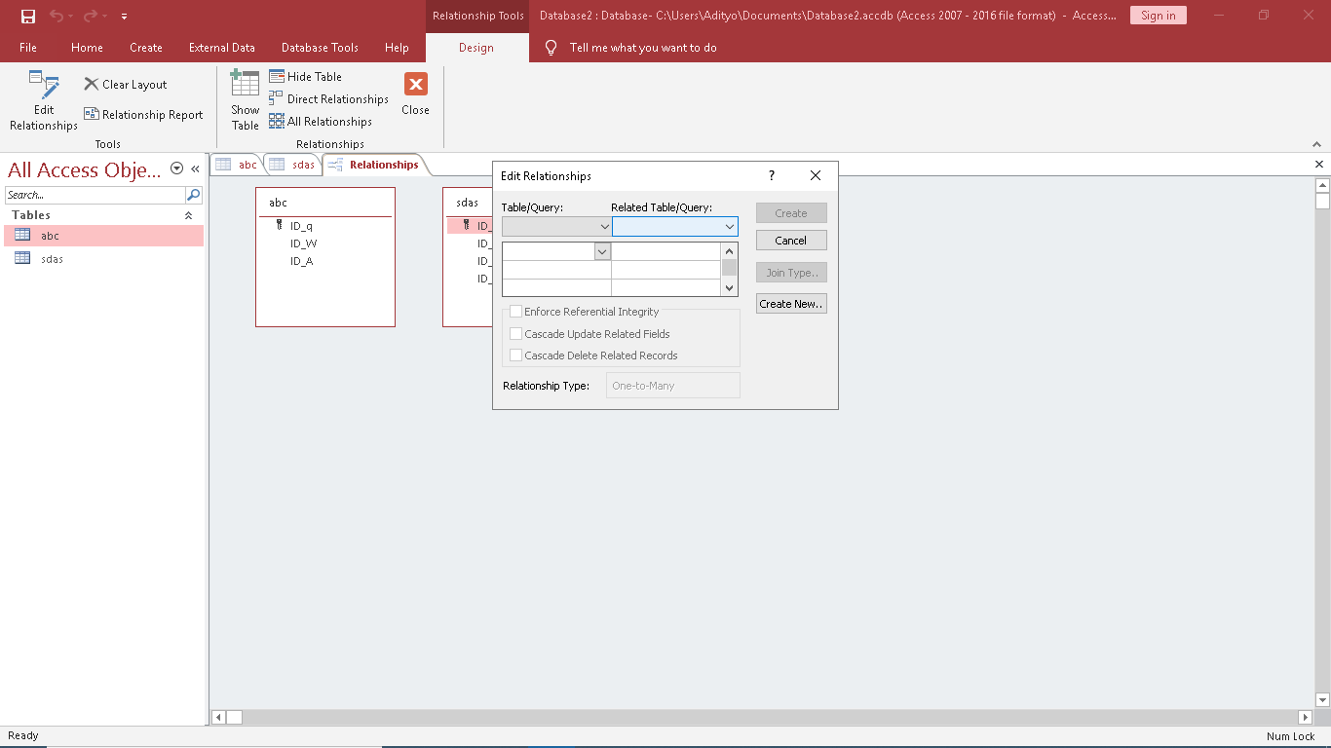Click the navigation pane Search box
The image size is (1331, 748).
(95, 195)
